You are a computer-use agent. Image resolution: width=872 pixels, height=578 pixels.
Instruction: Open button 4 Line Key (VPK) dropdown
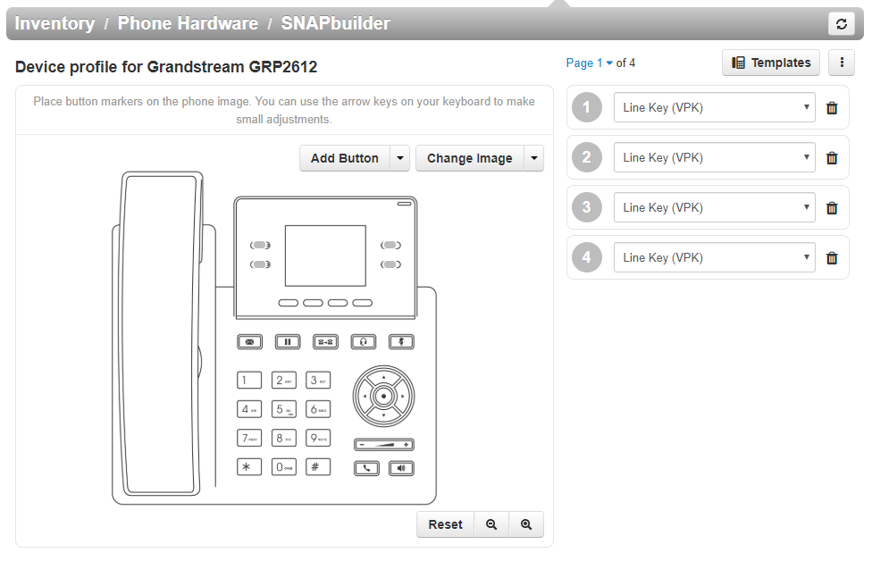click(x=715, y=257)
